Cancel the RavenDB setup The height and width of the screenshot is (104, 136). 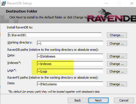pyautogui.click(x=124, y=100)
